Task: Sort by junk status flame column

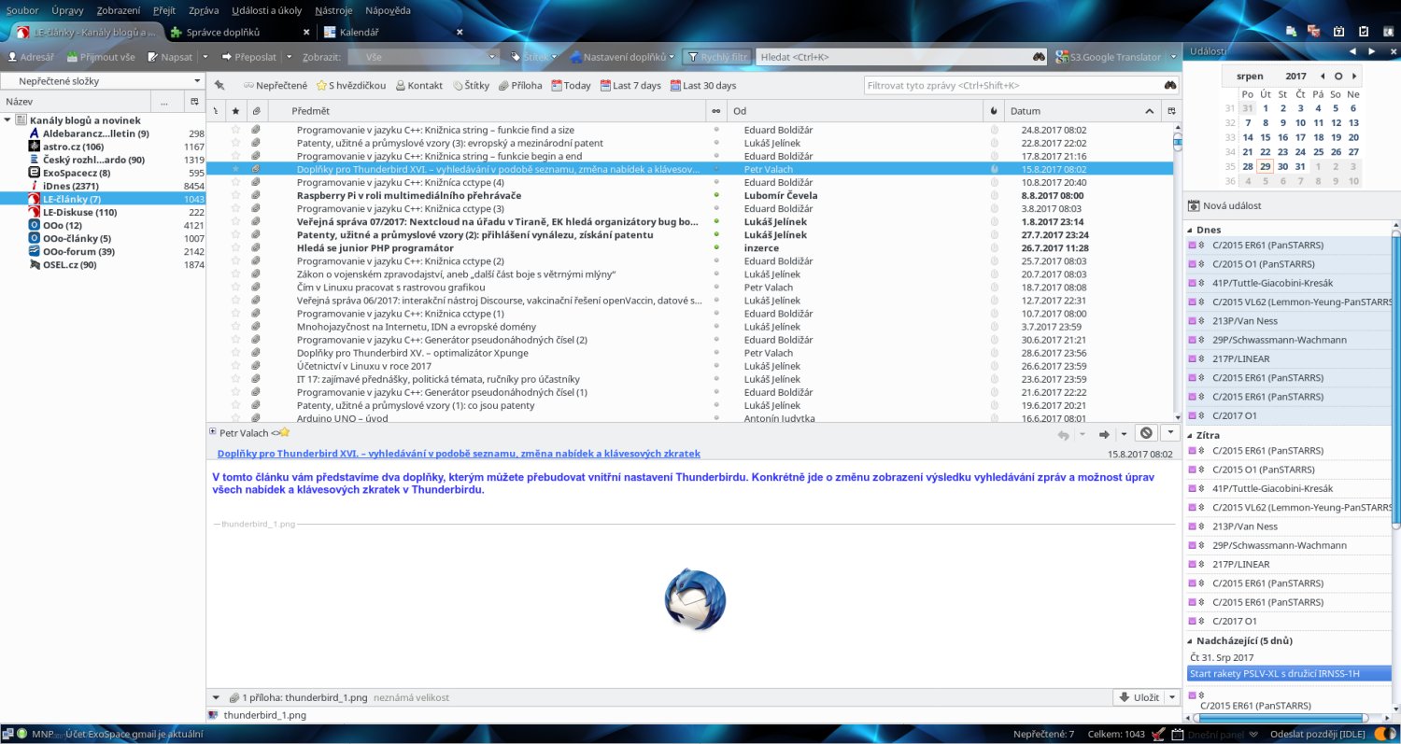Action: [994, 111]
